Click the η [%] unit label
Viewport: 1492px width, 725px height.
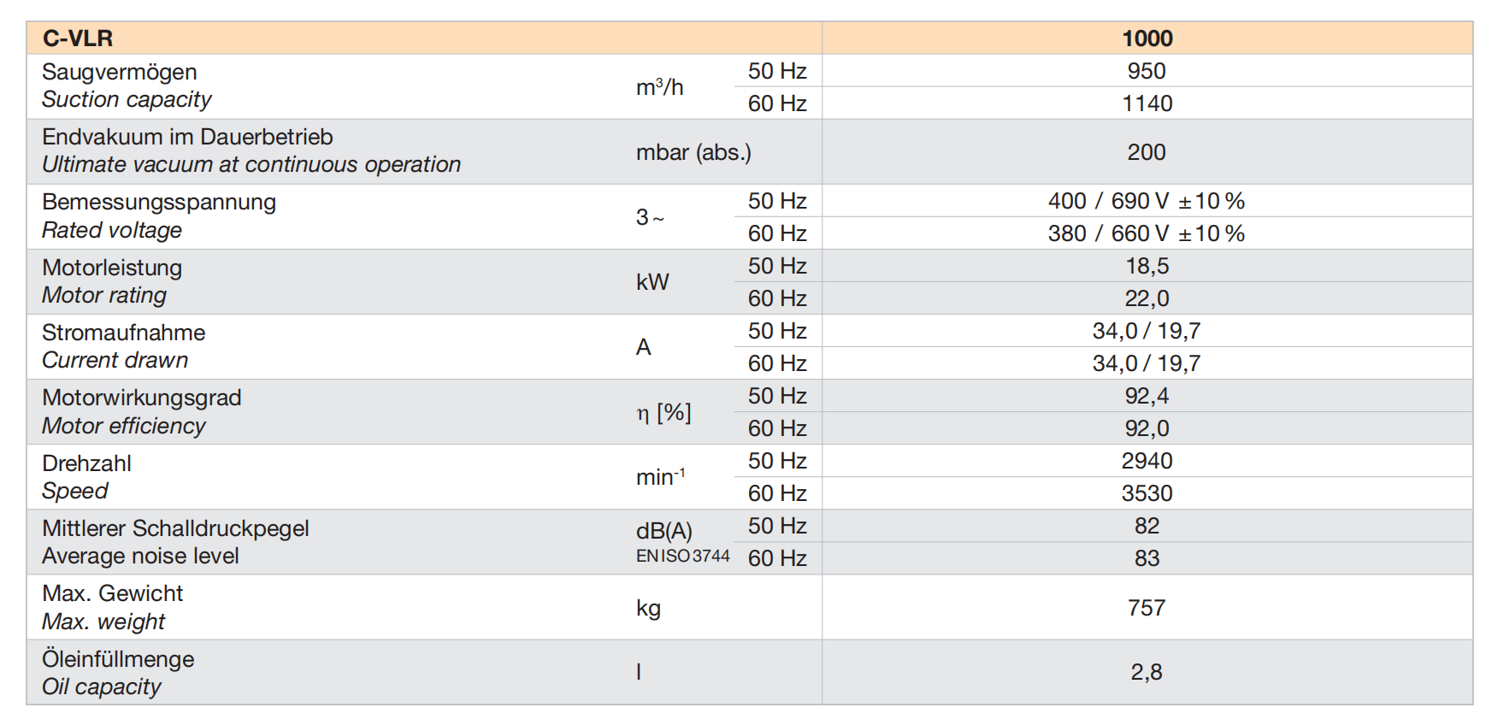663,413
